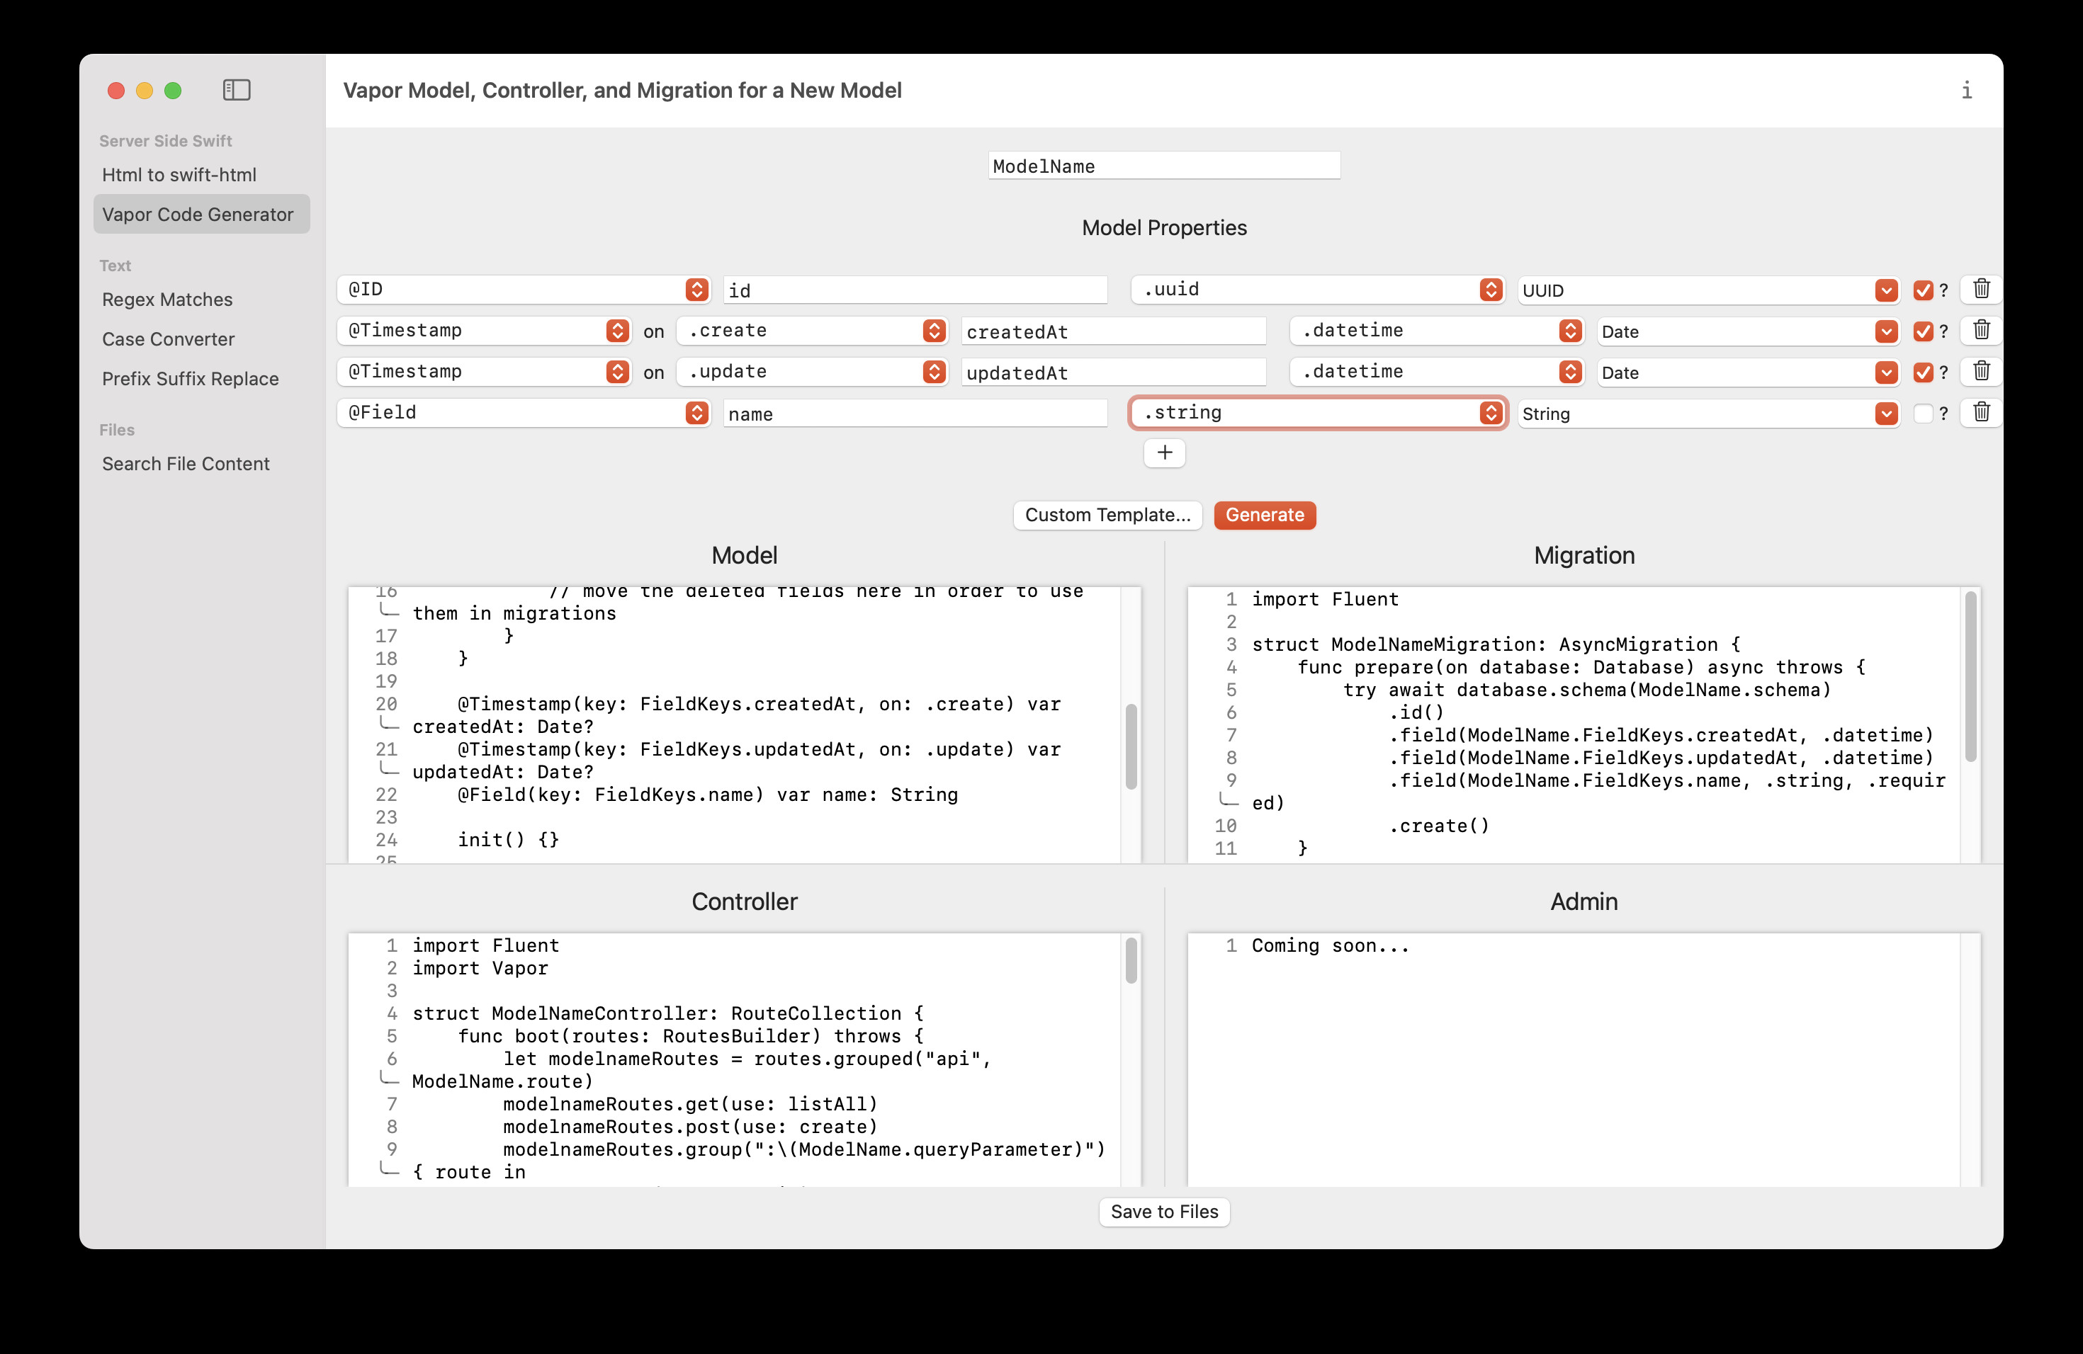This screenshot has height=1354, width=2083.
Task: Open the .create timestamp trigger dropdown
Action: coord(934,331)
